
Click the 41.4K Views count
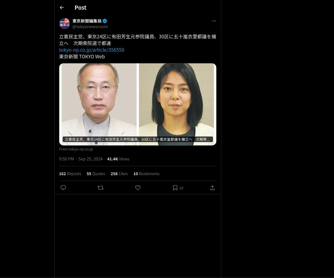point(118,159)
